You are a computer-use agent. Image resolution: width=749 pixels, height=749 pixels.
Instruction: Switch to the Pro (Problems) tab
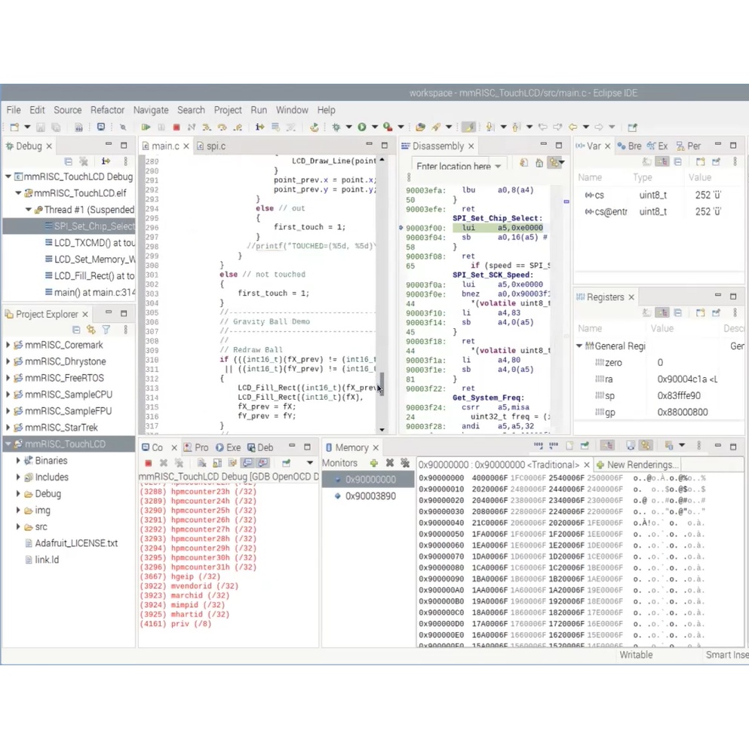click(x=196, y=447)
